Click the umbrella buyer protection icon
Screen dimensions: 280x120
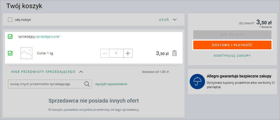pos(197,81)
